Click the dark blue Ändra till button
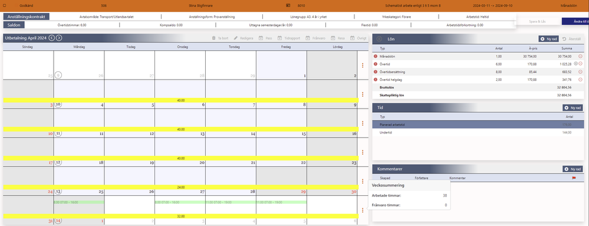The image size is (589, 226). tap(575, 21)
